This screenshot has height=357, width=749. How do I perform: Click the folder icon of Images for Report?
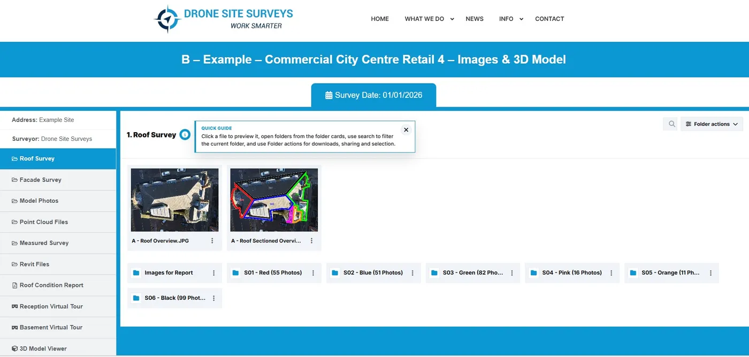(136, 273)
